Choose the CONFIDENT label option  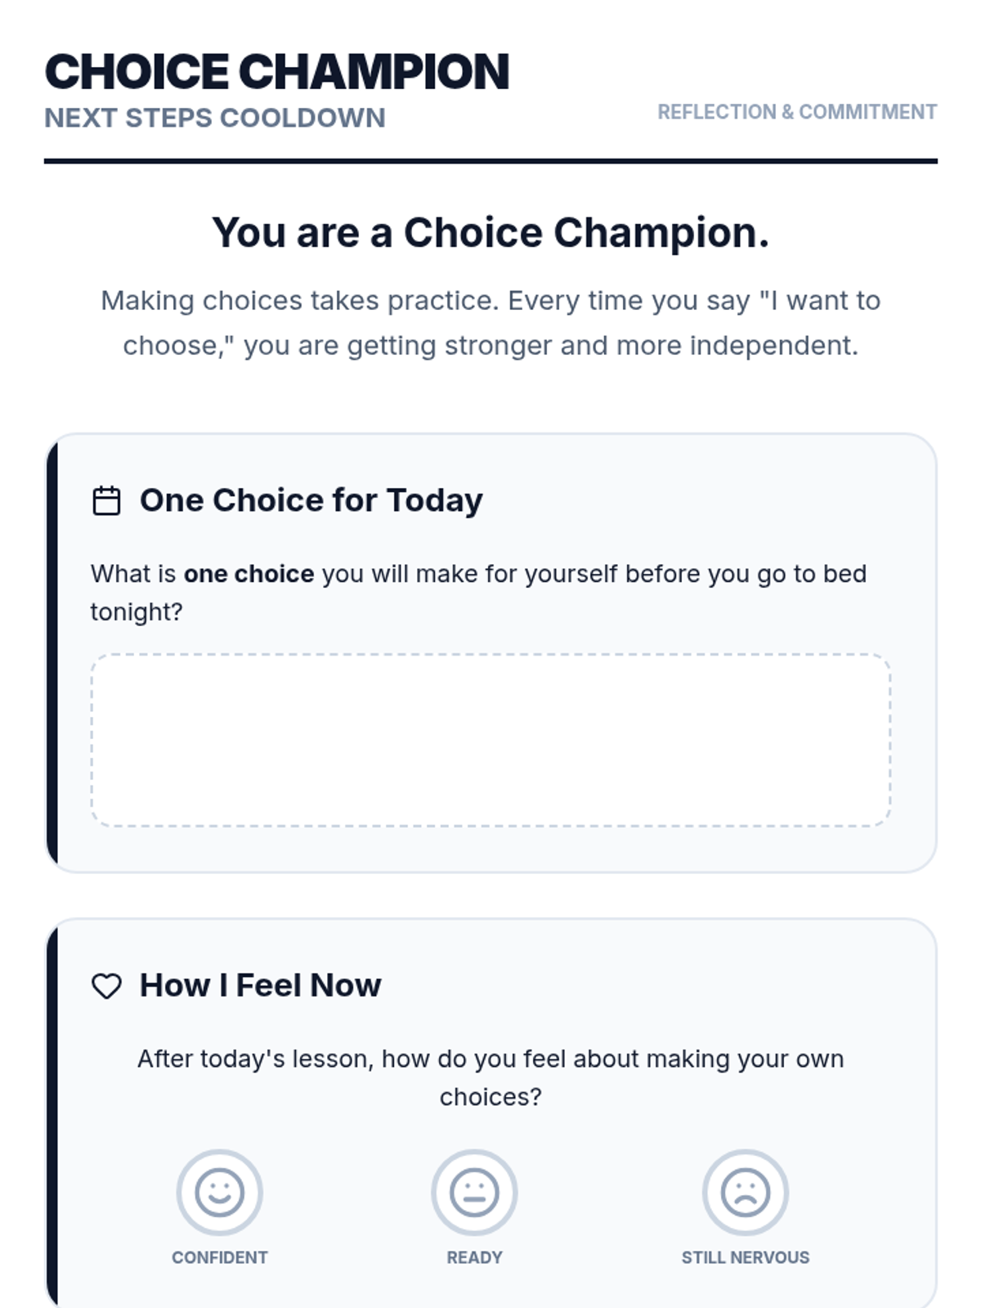219,1257
